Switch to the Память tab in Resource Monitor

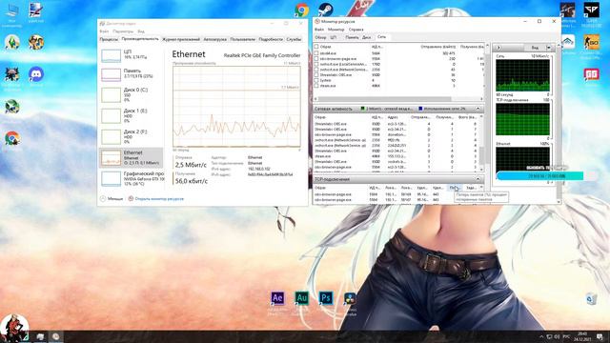point(352,37)
